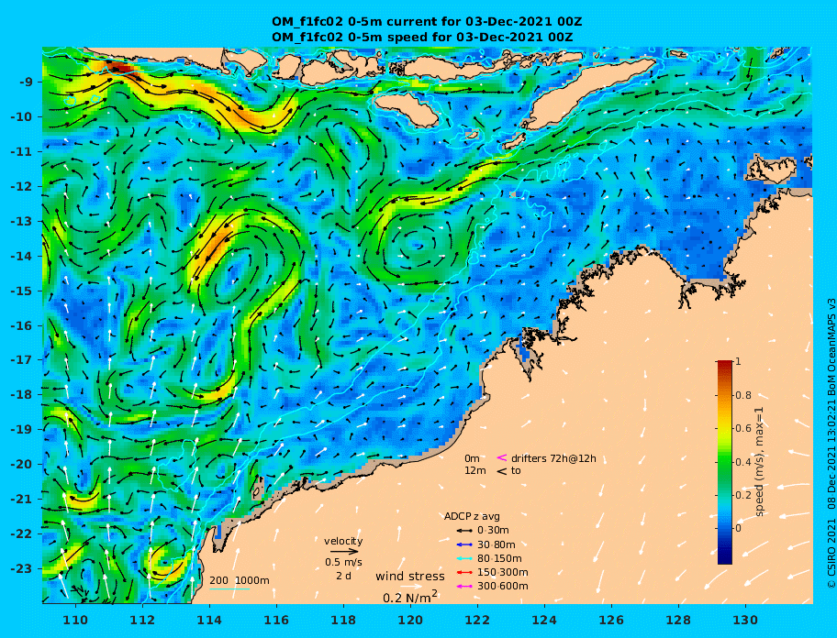Click the '2 d' text under velocity

pyautogui.click(x=343, y=577)
